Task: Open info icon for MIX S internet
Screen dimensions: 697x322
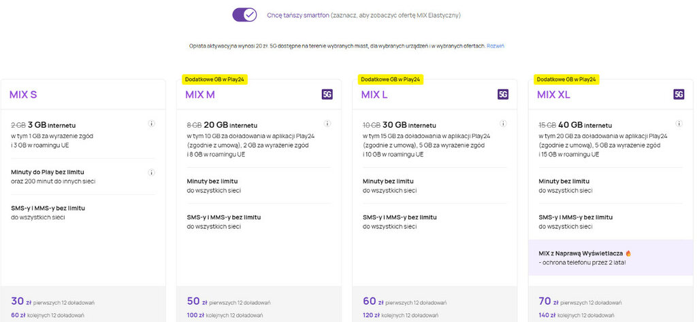Action: pos(151,124)
